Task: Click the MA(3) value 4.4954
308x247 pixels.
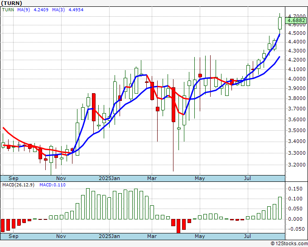Action: click(76, 9)
